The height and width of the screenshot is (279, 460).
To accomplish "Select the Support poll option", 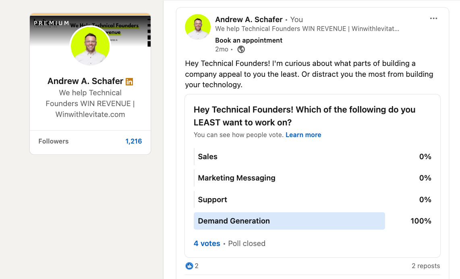I will pos(213,200).
